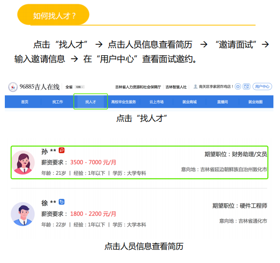Click 学历：大学专科 in 孙's card
Viewport: 280px width, 263px height.
pyautogui.click(x=129, y=173)
